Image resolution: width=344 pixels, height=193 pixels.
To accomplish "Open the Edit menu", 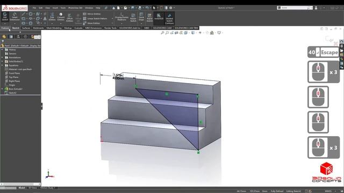I will (41, 8).
